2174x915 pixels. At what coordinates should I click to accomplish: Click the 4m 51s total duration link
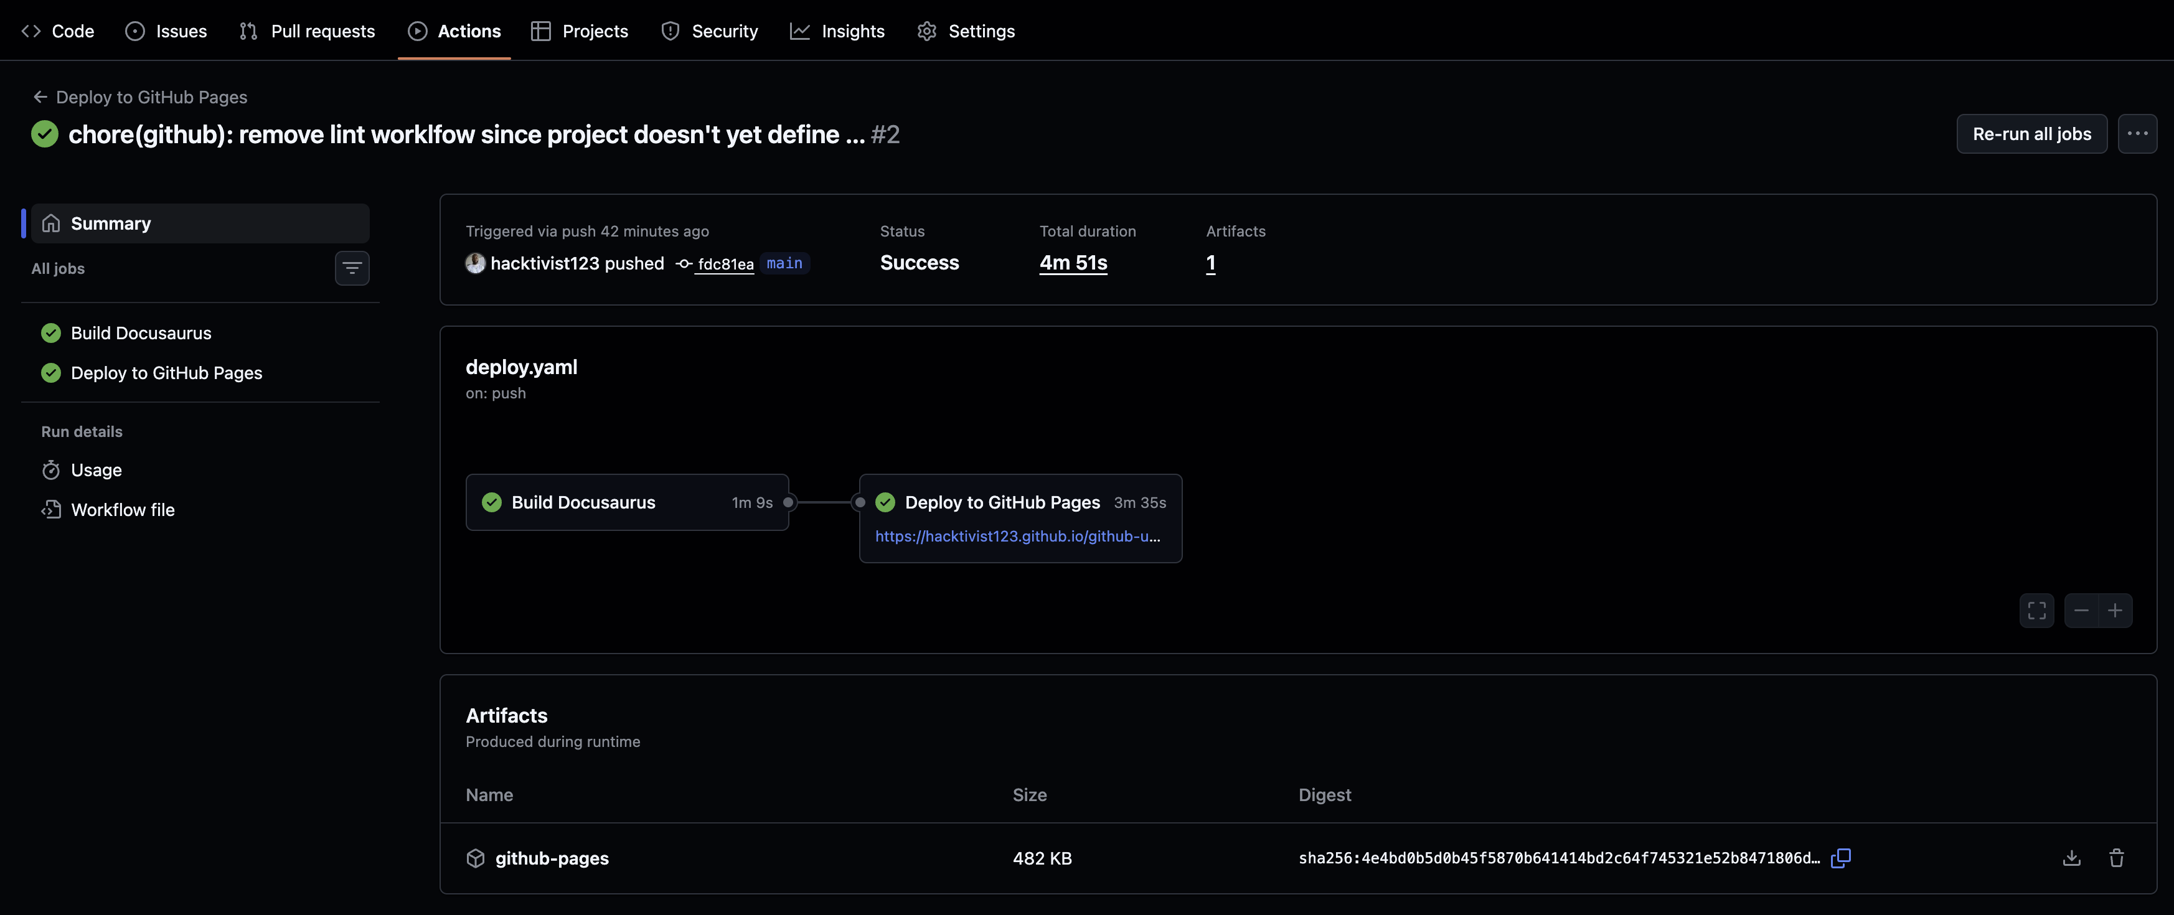tap(1073, 263)
